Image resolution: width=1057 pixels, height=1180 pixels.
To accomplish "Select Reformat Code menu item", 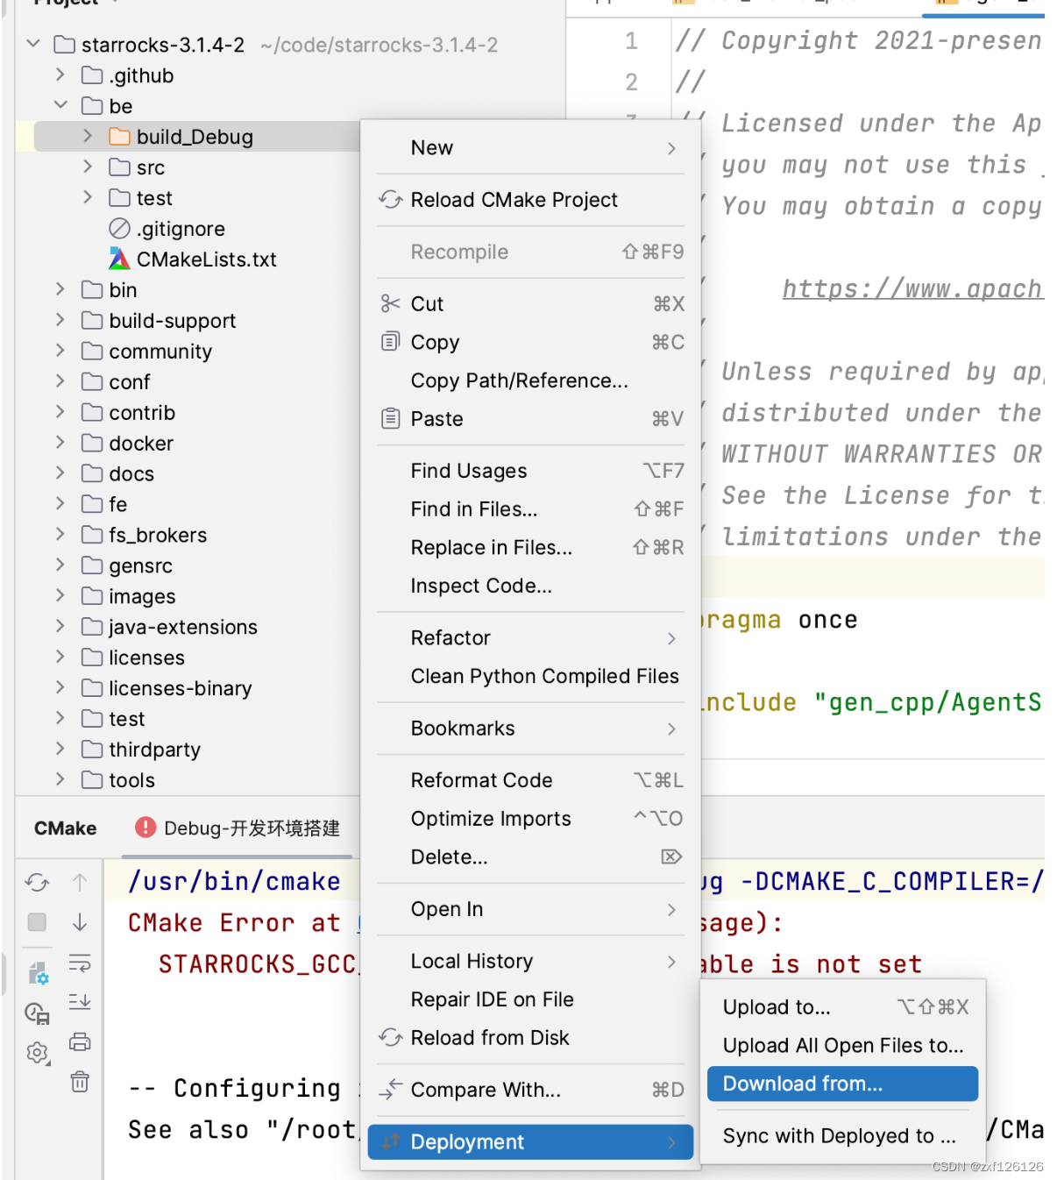I will 530,779.
